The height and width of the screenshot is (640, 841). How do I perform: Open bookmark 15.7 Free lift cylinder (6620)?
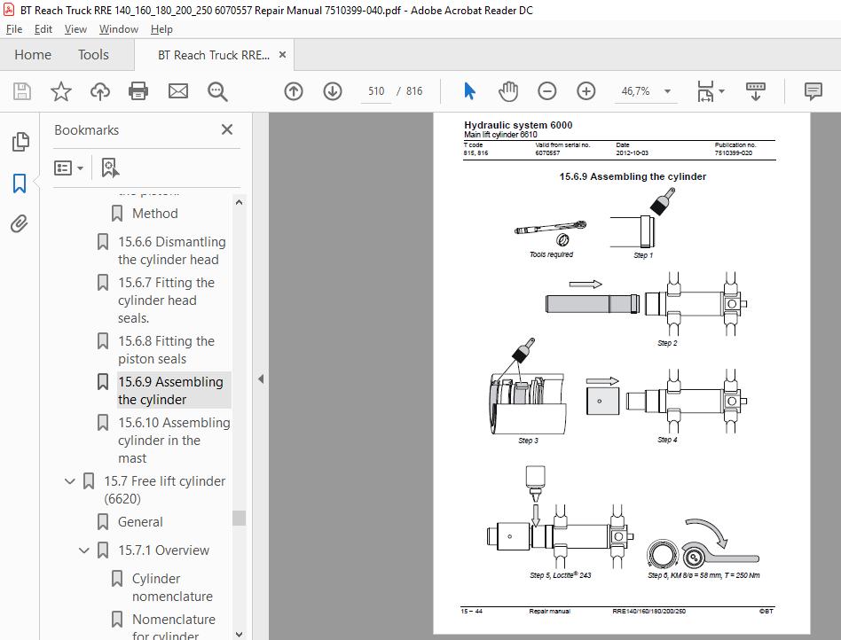(x=165, y=489)
